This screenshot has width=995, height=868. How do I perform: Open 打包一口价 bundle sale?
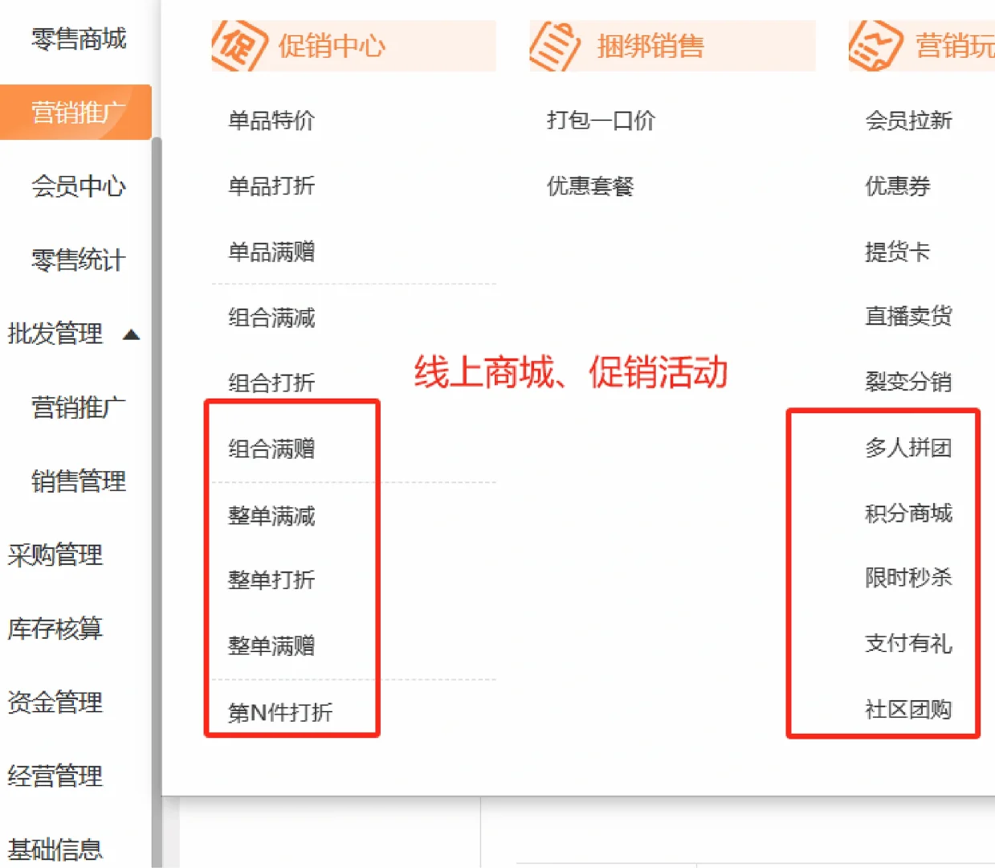(x=601, y=121)
